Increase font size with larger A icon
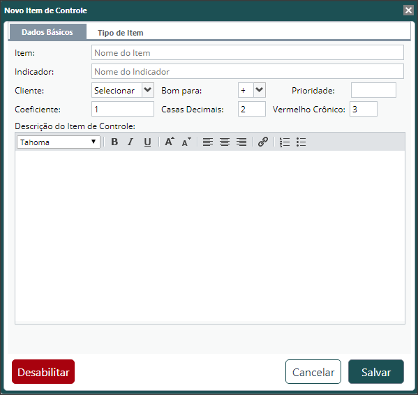The height and width of the screenshot is (395, 418). [170, 142]
